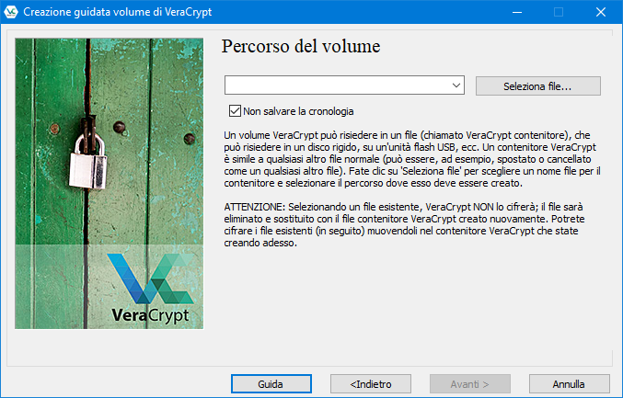The height and width of the screenshot is (398, 623).
Task: Expand the volume path dropdown arrow
Action: [x=456, y=85]
